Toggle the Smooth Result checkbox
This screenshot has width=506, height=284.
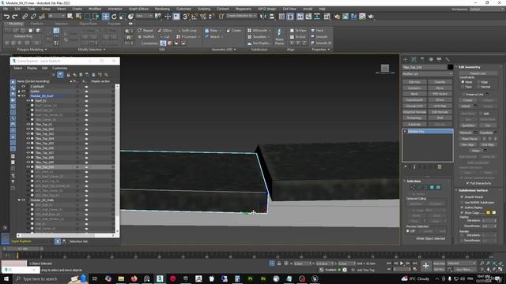462,196
